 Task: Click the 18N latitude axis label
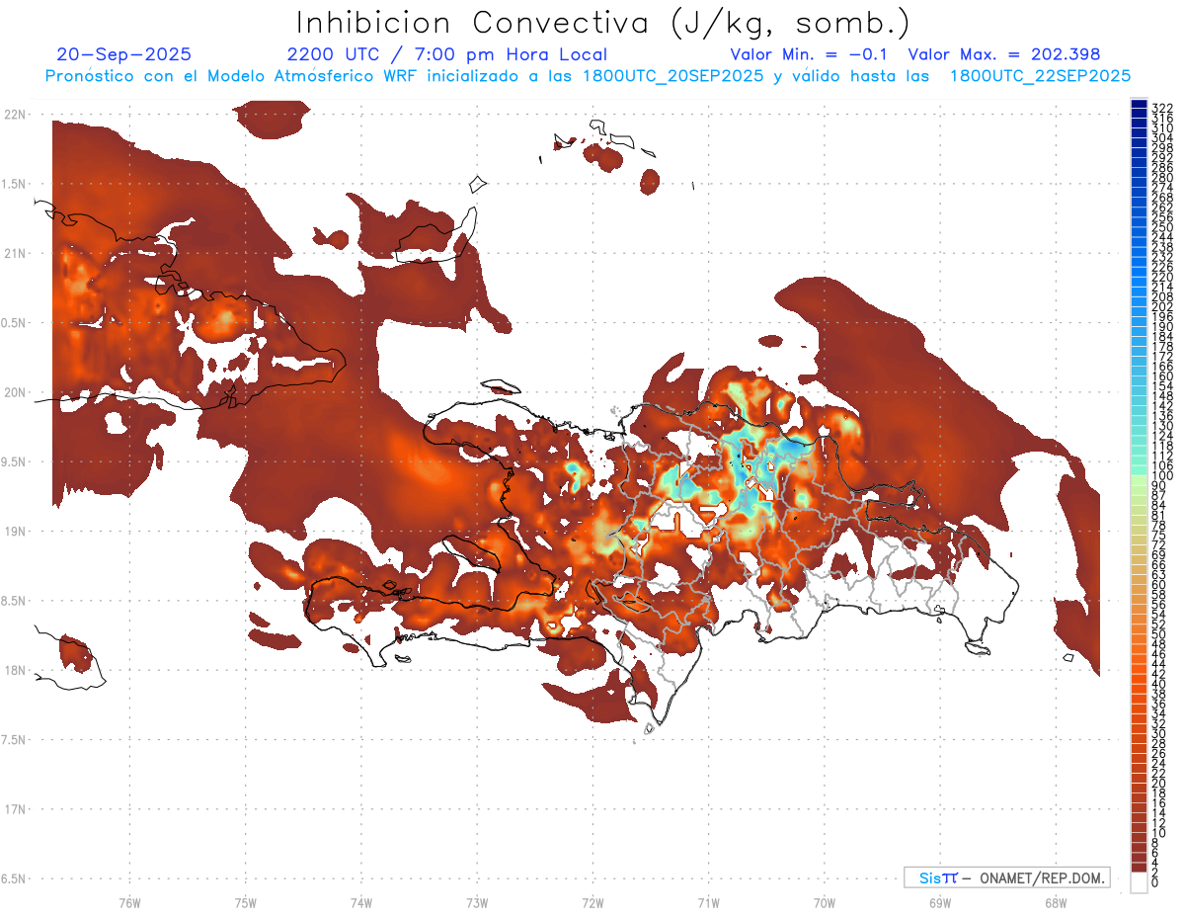[x=15, y=670]
